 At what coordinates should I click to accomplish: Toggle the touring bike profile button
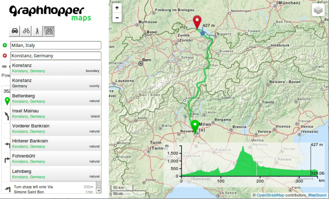tap(49, 31)
